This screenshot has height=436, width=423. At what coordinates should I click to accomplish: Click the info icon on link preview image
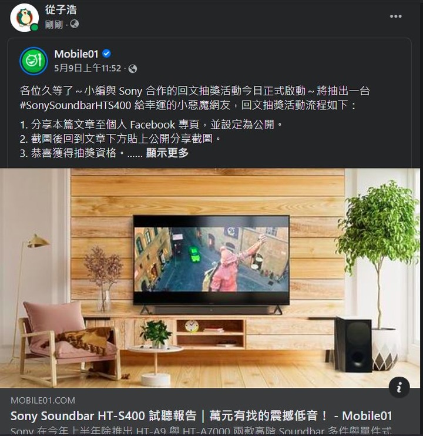399,387
